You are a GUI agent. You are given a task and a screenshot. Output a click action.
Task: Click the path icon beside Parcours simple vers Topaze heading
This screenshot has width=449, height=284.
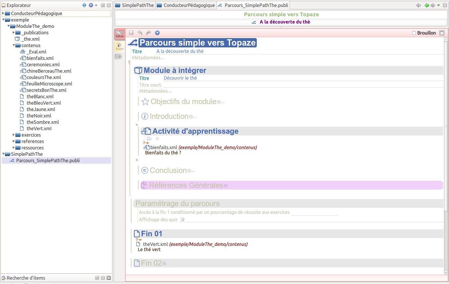click(133, 43)
